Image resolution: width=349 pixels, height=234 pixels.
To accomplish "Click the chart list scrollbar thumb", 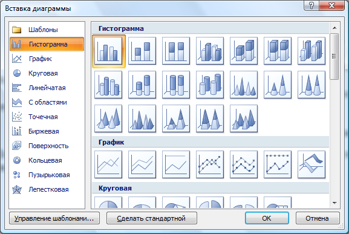I will pyautogui.click(x=334, y=56).
